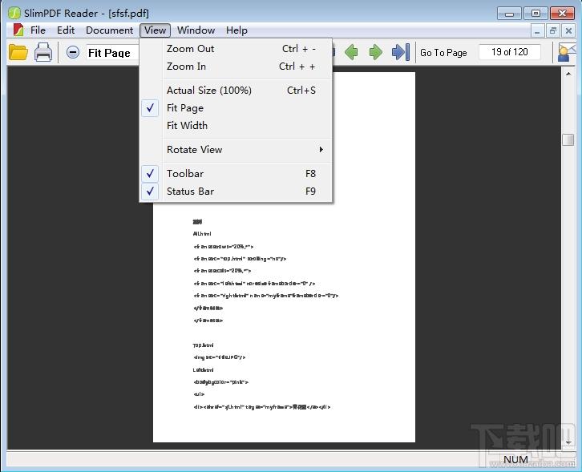Click the SlimPDF document icon beside File
582x472 pixels.
[18, 30]
